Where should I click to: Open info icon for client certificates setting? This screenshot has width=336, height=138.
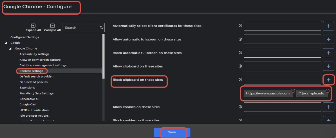[240, 26]
